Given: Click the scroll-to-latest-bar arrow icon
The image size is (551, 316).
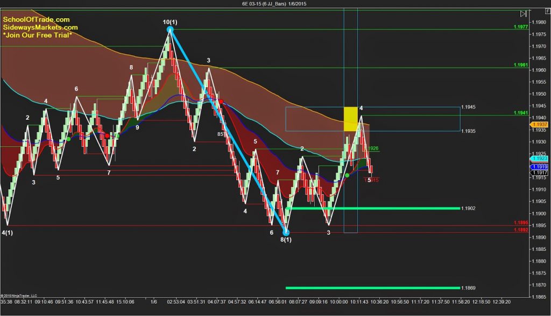Looking at the screenshot, I should [524, 13].
